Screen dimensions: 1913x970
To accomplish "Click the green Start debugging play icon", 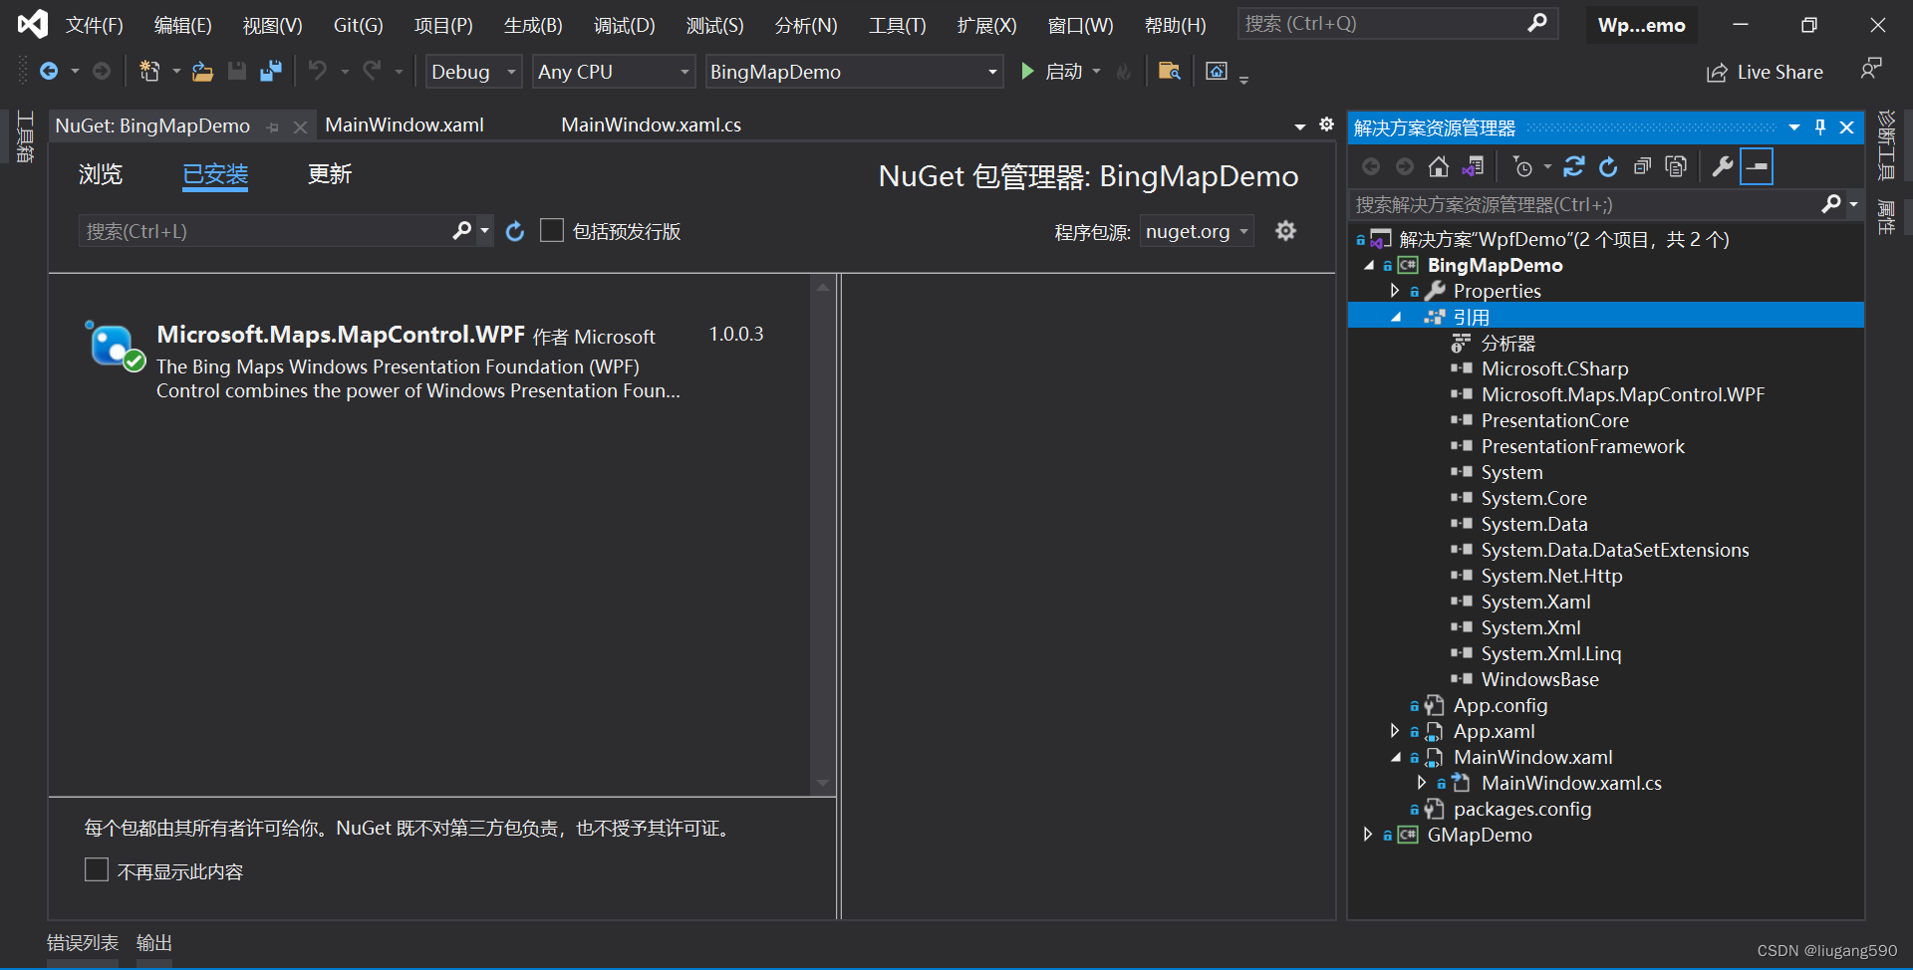I will coord(1027,71).
